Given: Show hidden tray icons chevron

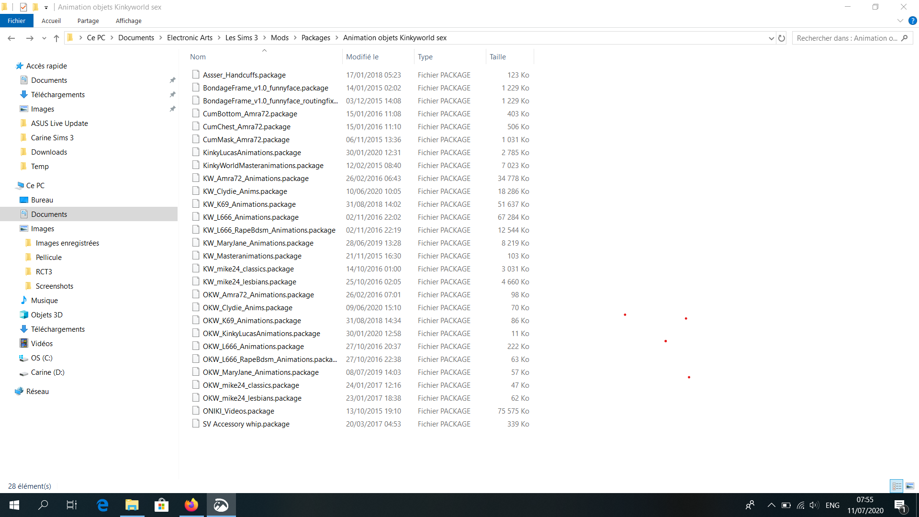Looking at the screenshot, I should [771, 505].
